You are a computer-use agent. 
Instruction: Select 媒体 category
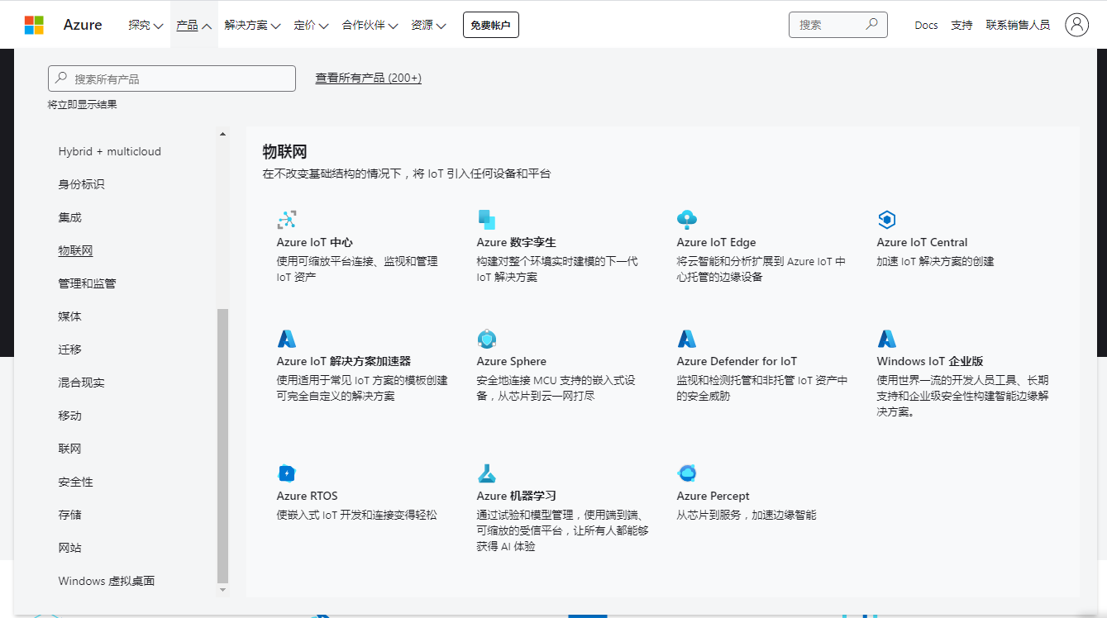(x=69, y=316)
